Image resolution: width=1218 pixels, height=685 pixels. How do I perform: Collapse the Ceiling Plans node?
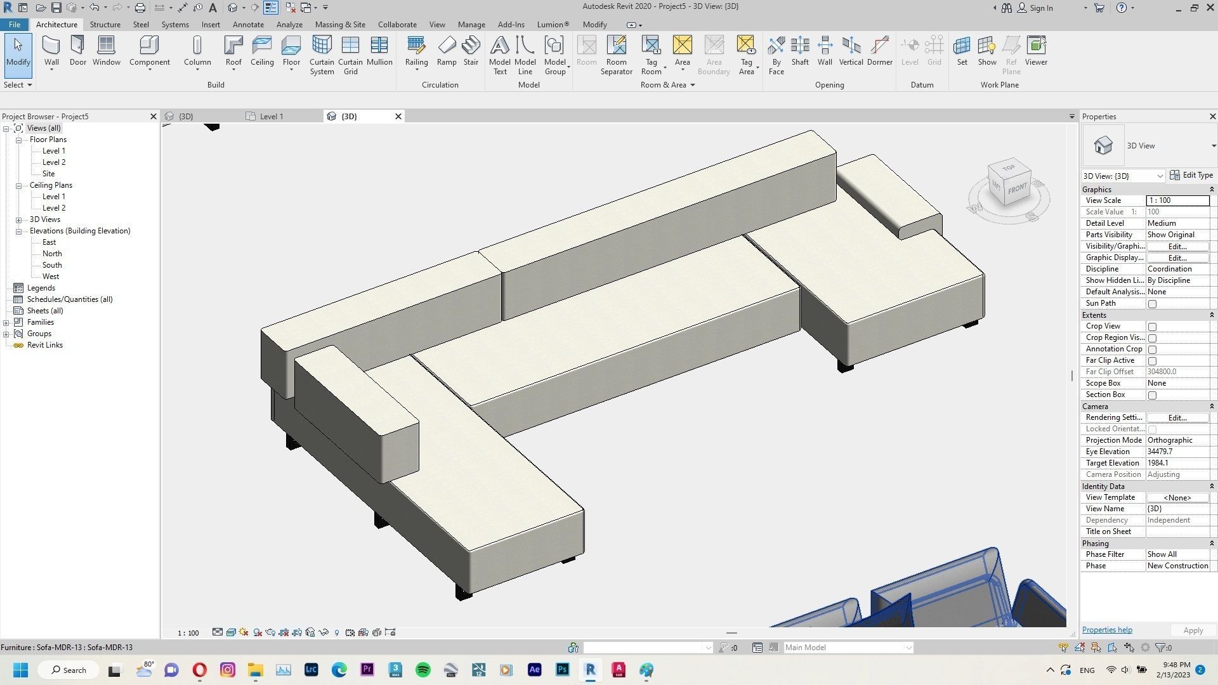click(x=19, y=185)
